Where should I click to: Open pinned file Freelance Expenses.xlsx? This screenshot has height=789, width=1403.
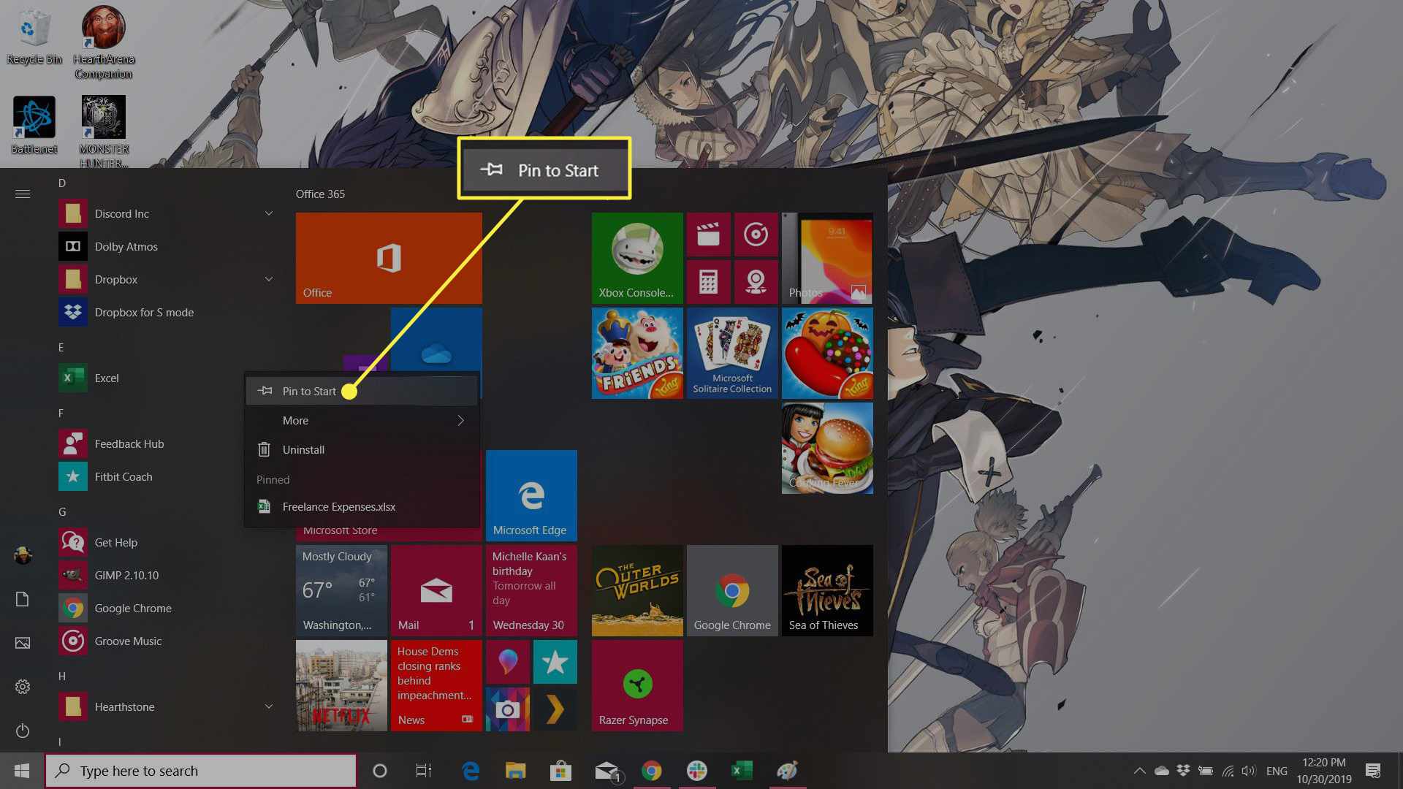362,506
